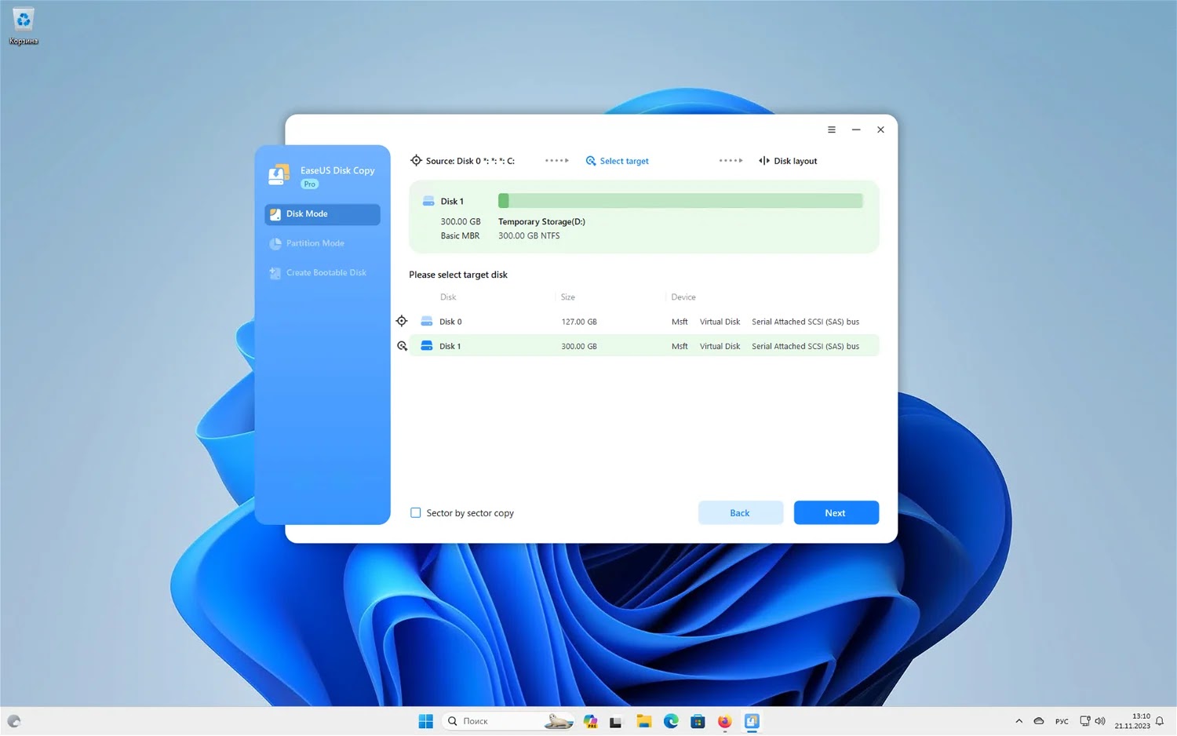1177x736 pixels.
Task: Click the target marker icon beside Disk 1
Action: tap(402, 346)
